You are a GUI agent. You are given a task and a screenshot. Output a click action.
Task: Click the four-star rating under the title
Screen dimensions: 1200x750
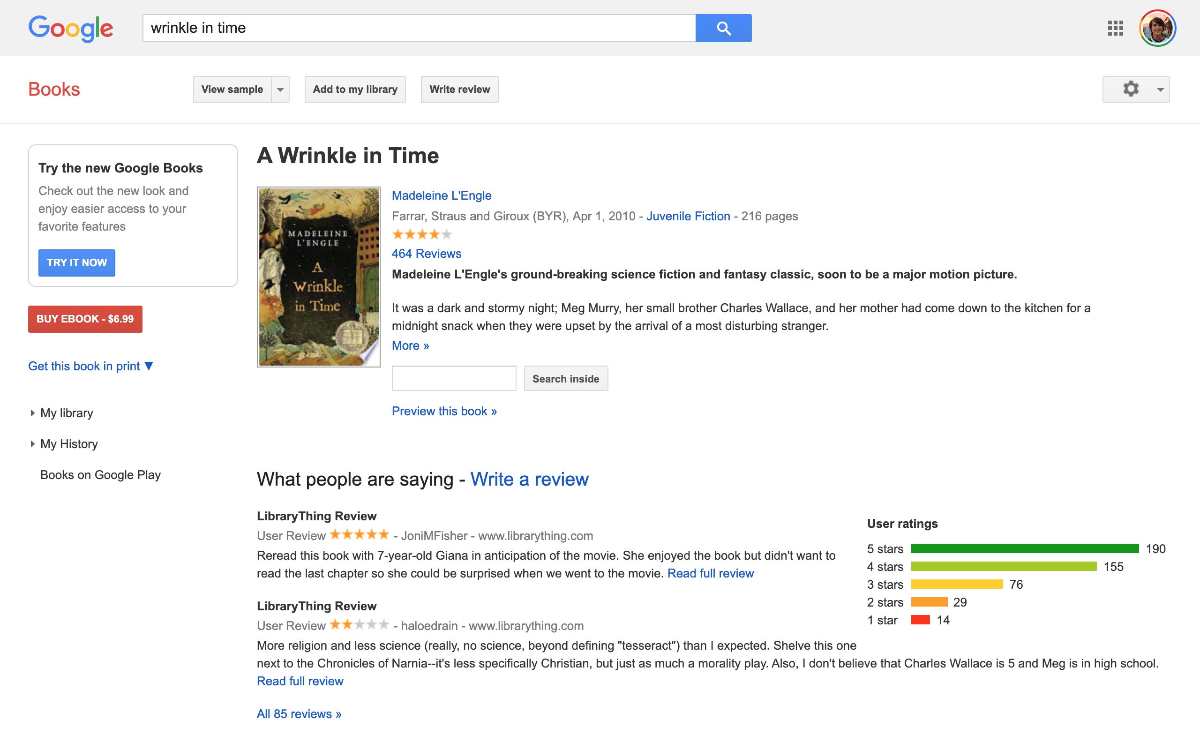click(421, 233)
